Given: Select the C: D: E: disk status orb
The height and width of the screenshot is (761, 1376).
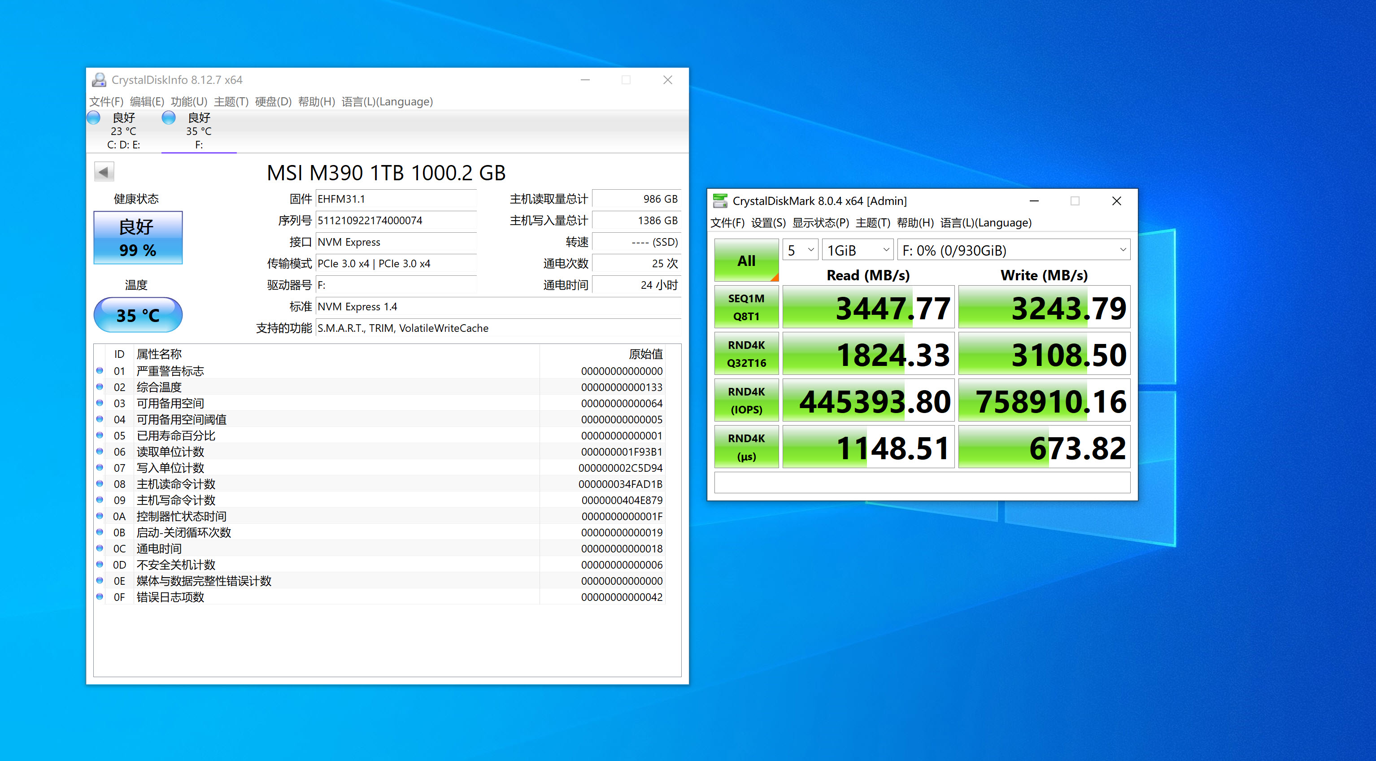Looking at the screenshot, I should (94, 118).
